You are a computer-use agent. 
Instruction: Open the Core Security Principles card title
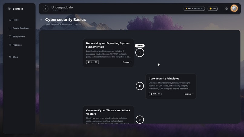(164, 79)
